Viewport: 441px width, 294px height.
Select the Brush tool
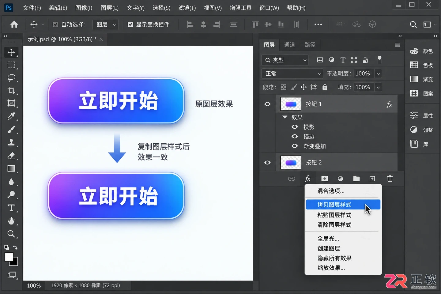pos(11,130)
